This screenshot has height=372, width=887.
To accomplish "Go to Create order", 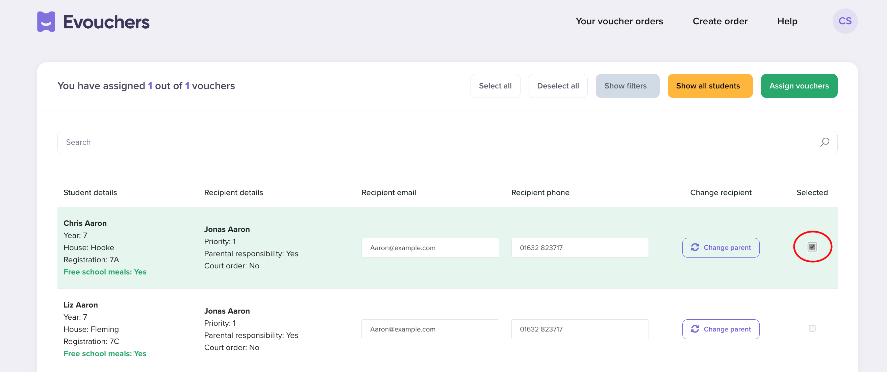I will [x=720, y=21].
